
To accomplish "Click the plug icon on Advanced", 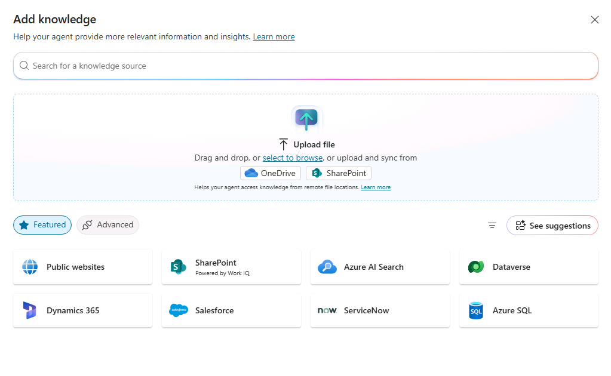I will pyautogui.click(x=87, y=225).
